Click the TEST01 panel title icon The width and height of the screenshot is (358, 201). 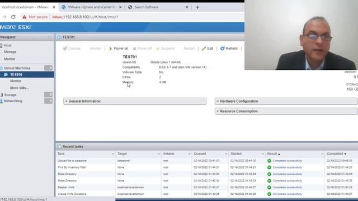coord(59,37)
